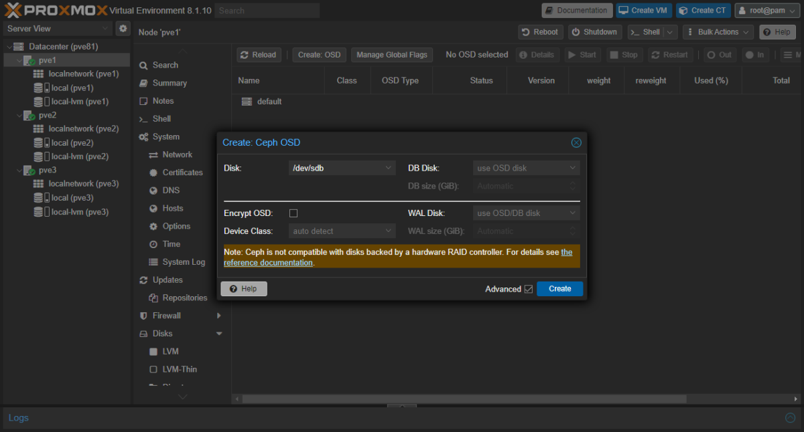Click the Create button in dialog
This screenshot has height=432, width=804.
pyautogui.click(x=560, y=289)
